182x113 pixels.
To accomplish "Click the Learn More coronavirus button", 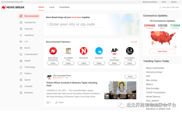I will [x=162, y=51].
